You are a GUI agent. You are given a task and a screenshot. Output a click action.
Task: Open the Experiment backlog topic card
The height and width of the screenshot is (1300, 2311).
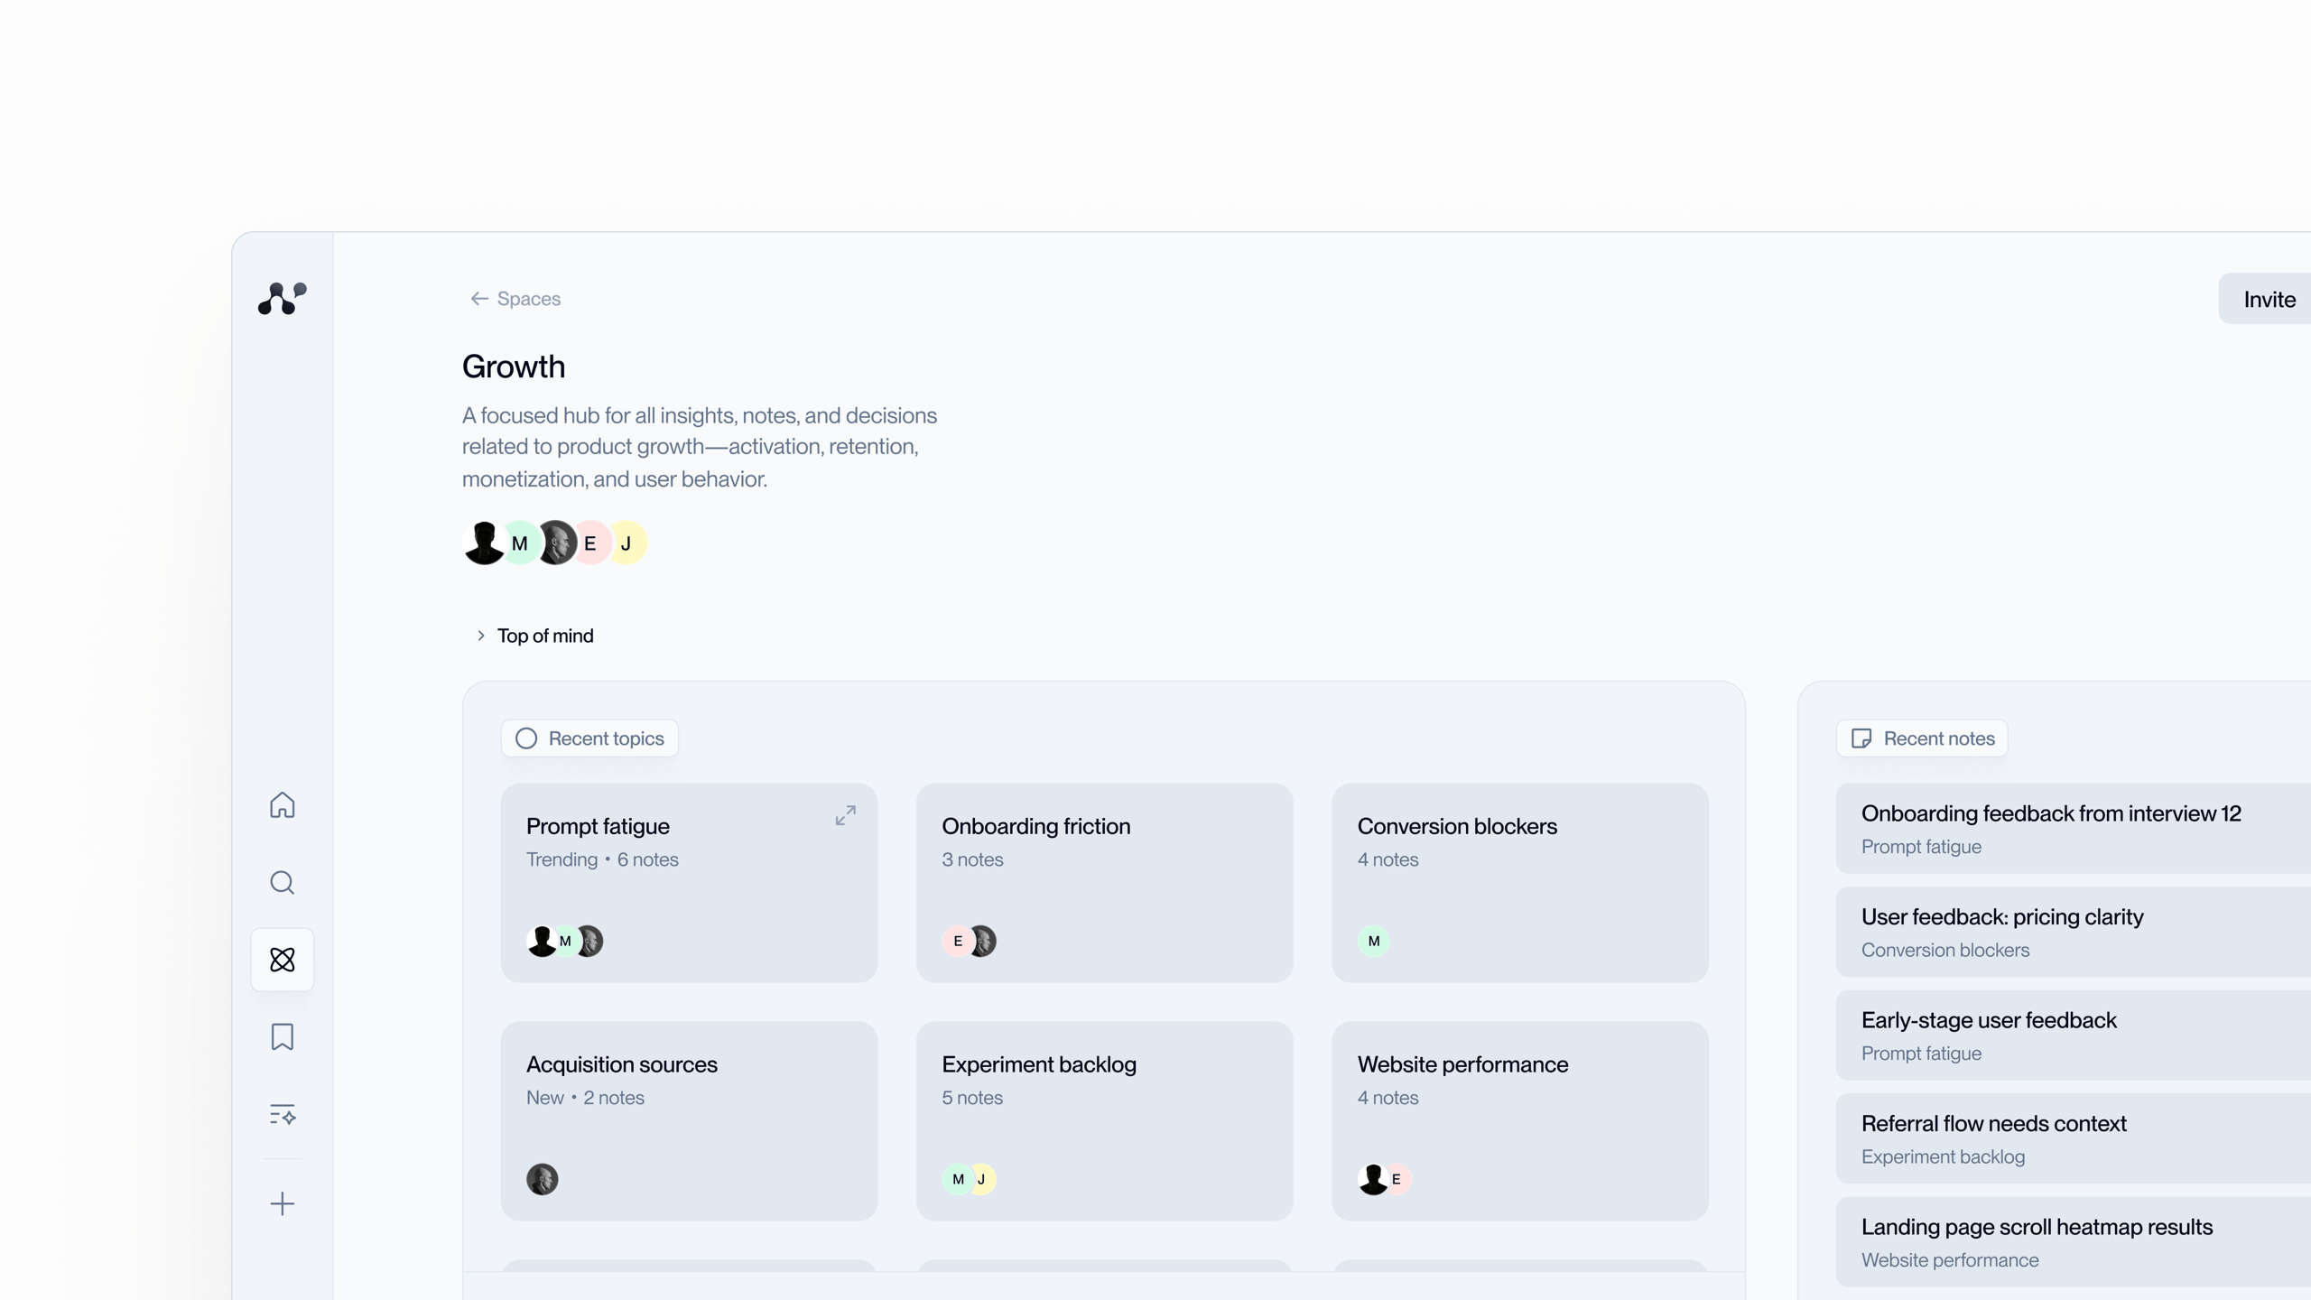[1103, 1119]
